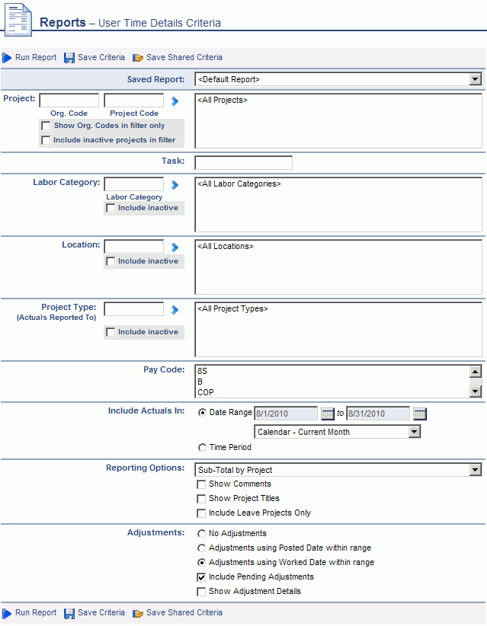Select Adjustments using Posted Date within range
Screen dimensions: 487x626
click(202, 548)
